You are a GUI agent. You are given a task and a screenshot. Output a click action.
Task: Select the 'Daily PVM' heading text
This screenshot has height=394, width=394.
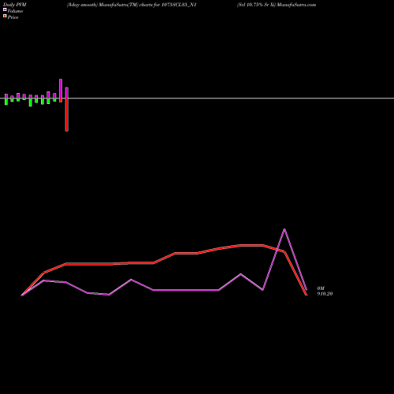pos(15,5)
